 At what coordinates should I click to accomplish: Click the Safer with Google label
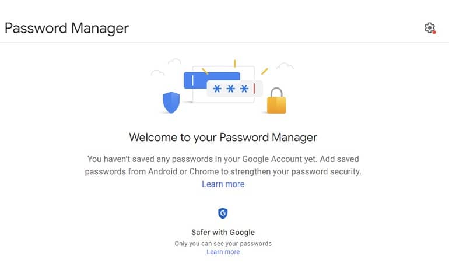(223, 232)
